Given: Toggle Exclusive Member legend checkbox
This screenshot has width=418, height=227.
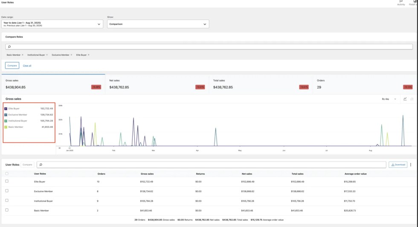Looking at the screenshot, I should (x=6, y=115).
